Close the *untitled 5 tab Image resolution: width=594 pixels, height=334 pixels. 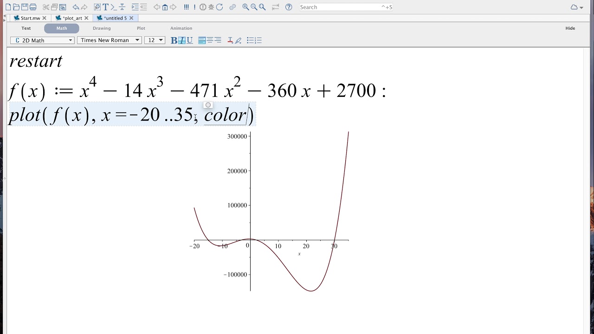[131, 18]
